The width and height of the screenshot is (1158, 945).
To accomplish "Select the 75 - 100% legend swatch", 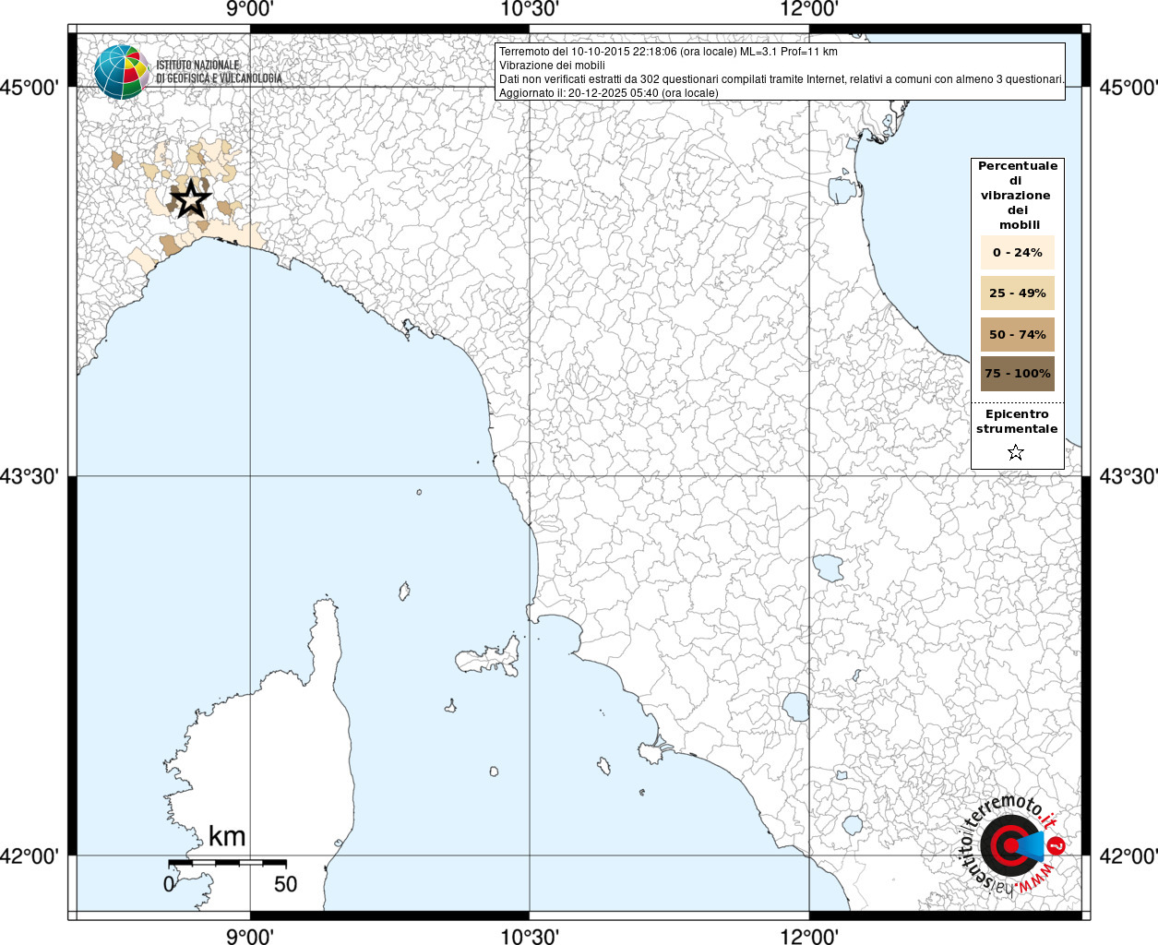I will 1017,374.
